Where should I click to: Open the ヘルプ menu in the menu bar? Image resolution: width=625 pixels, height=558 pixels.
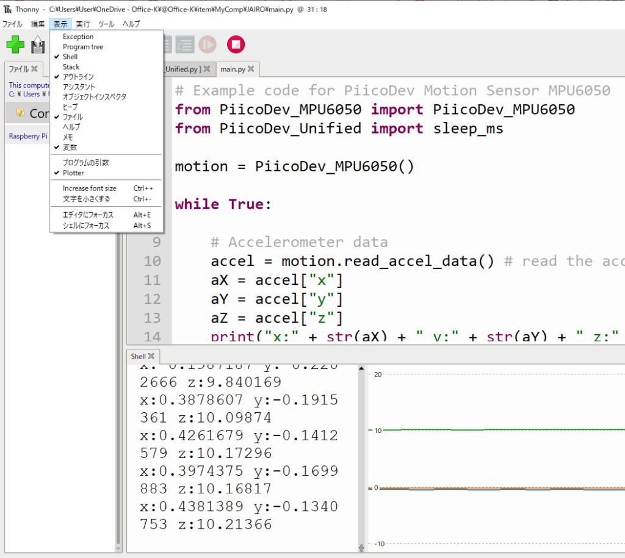tap(131, 24)
